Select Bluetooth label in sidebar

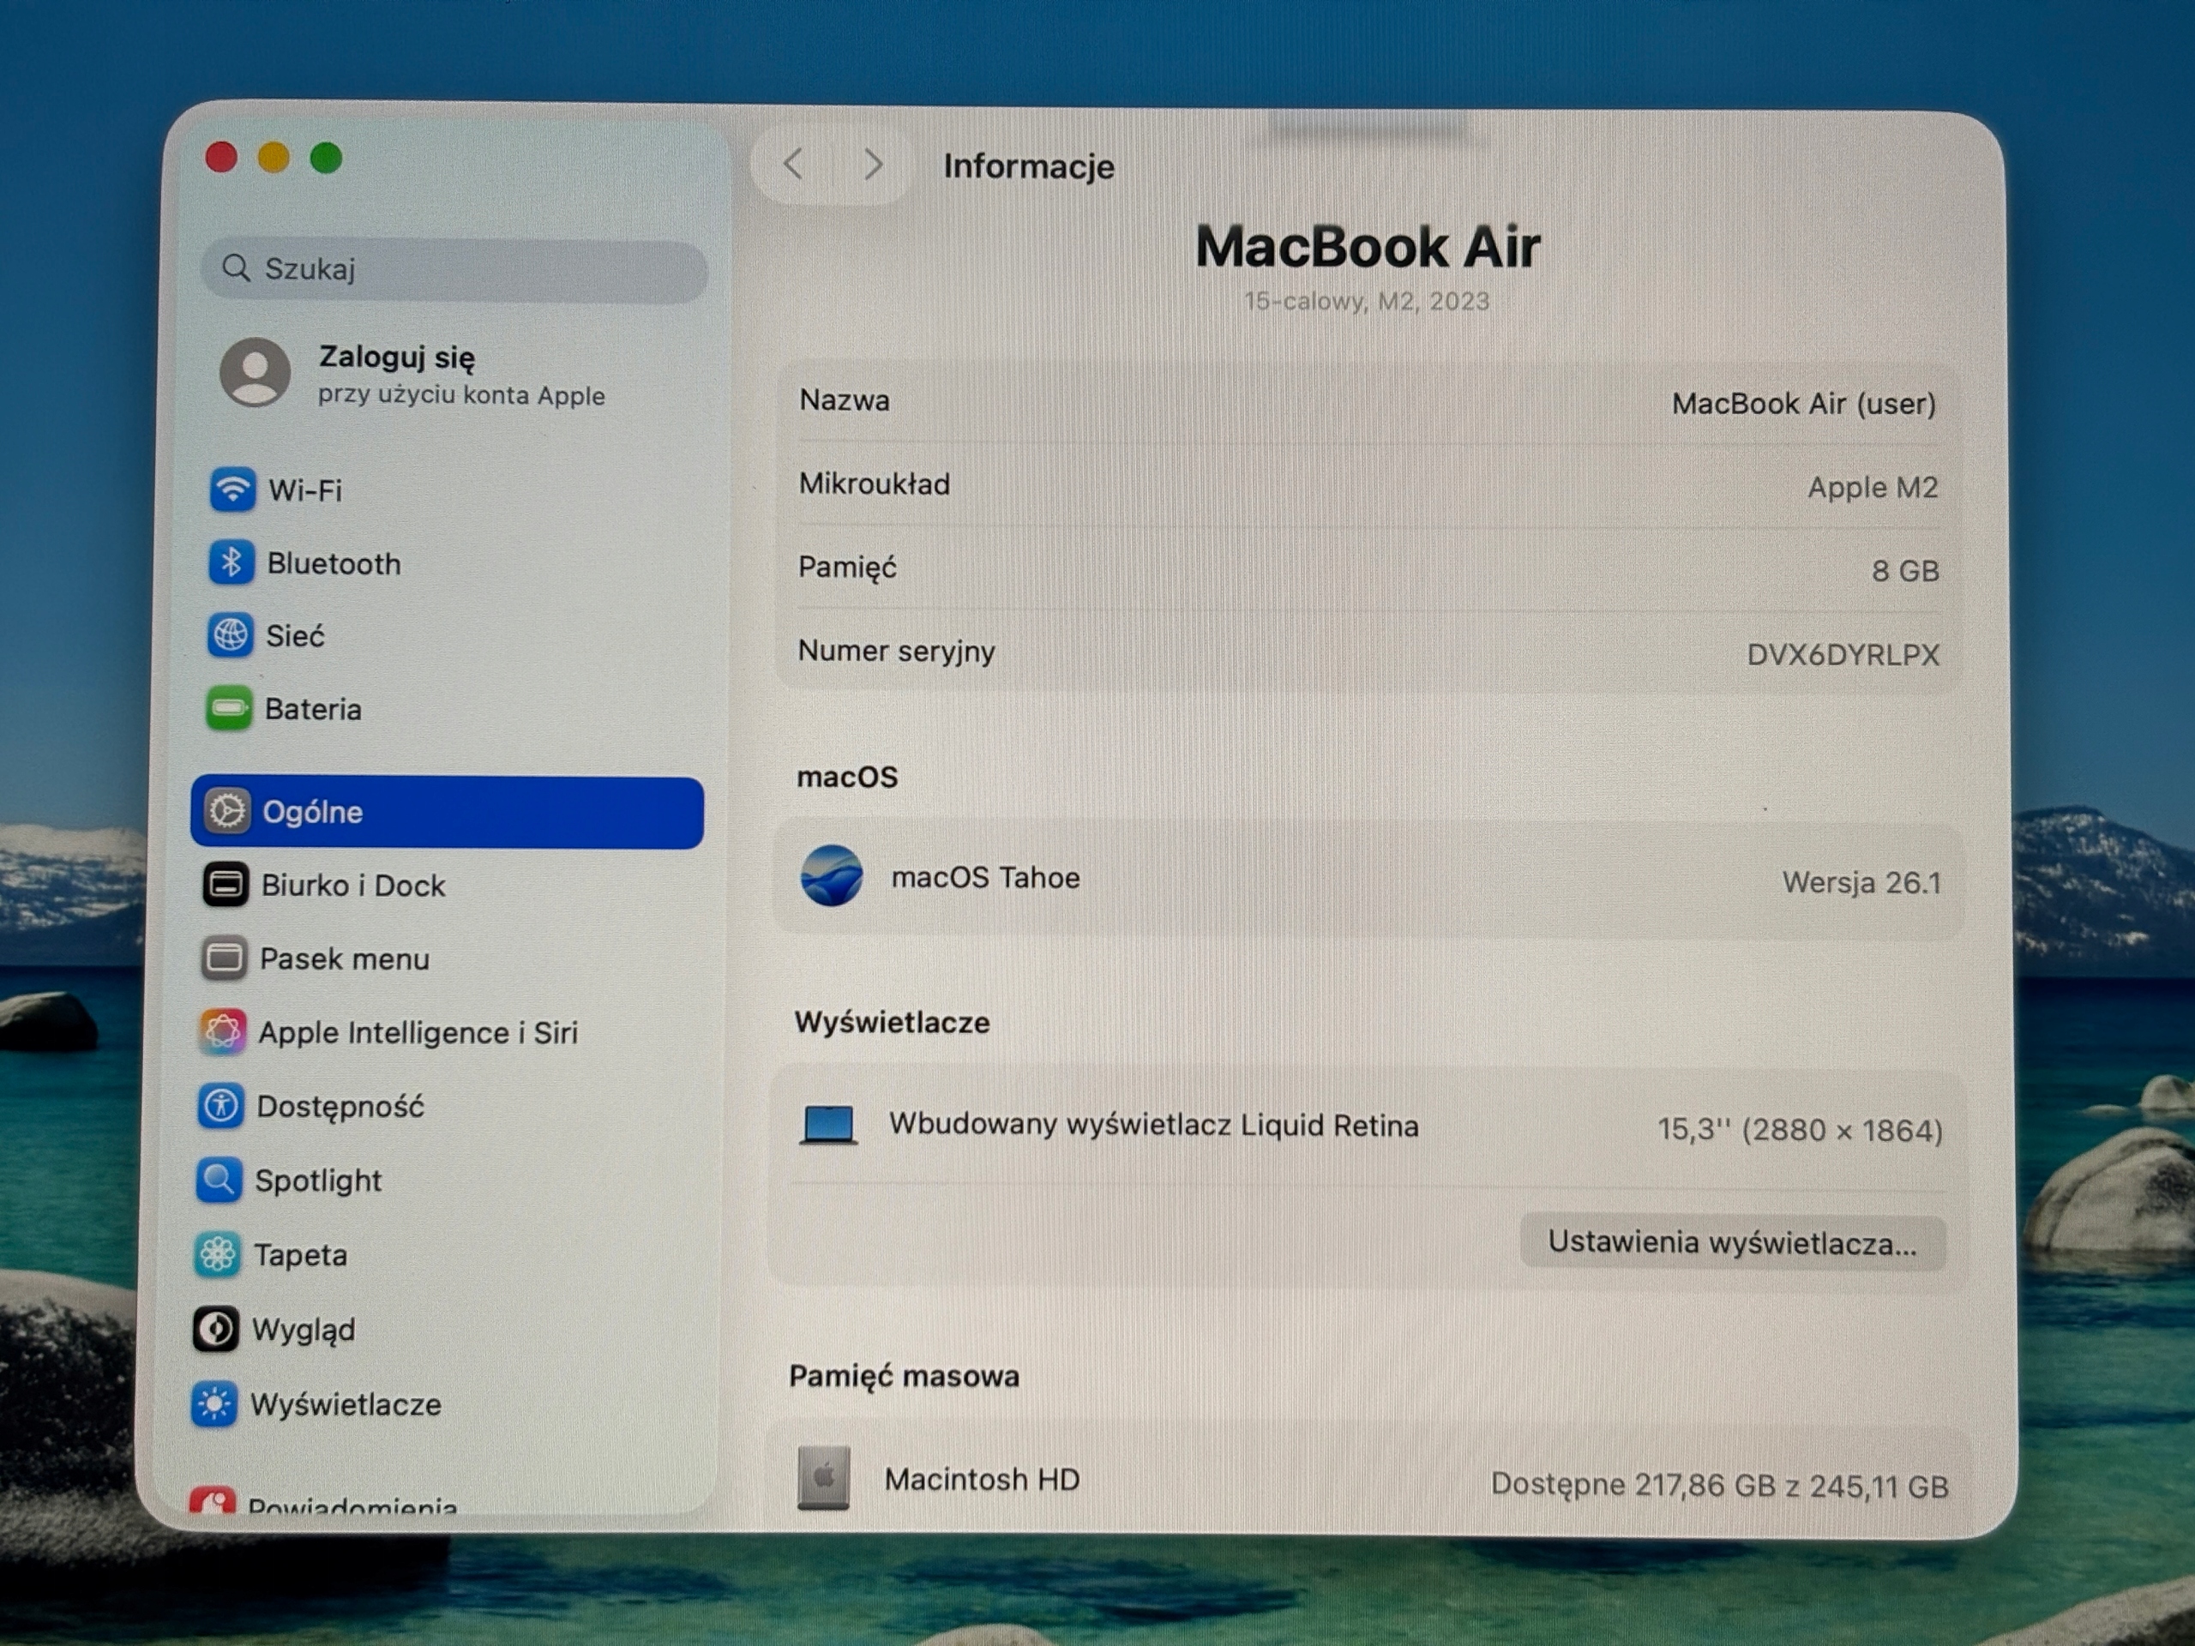pos(334,563)
